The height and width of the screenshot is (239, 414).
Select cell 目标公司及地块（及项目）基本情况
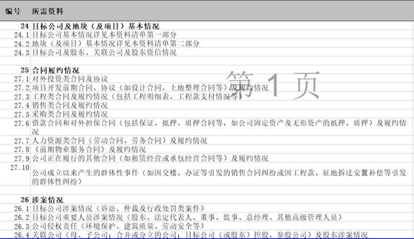(x=96, y=26)
